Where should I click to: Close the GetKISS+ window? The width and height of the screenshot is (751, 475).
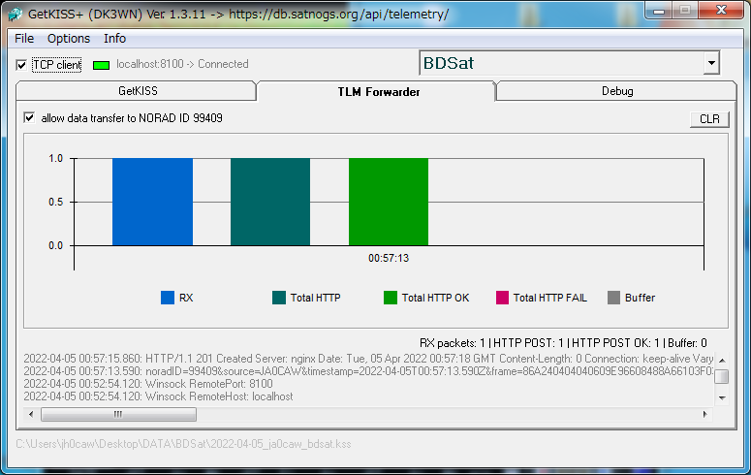(721, 11)
